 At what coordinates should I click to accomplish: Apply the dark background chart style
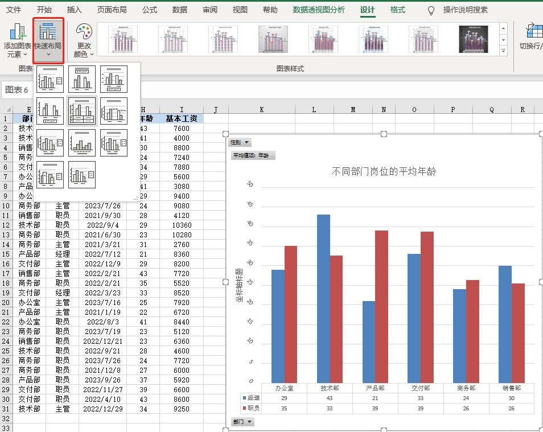473,39
